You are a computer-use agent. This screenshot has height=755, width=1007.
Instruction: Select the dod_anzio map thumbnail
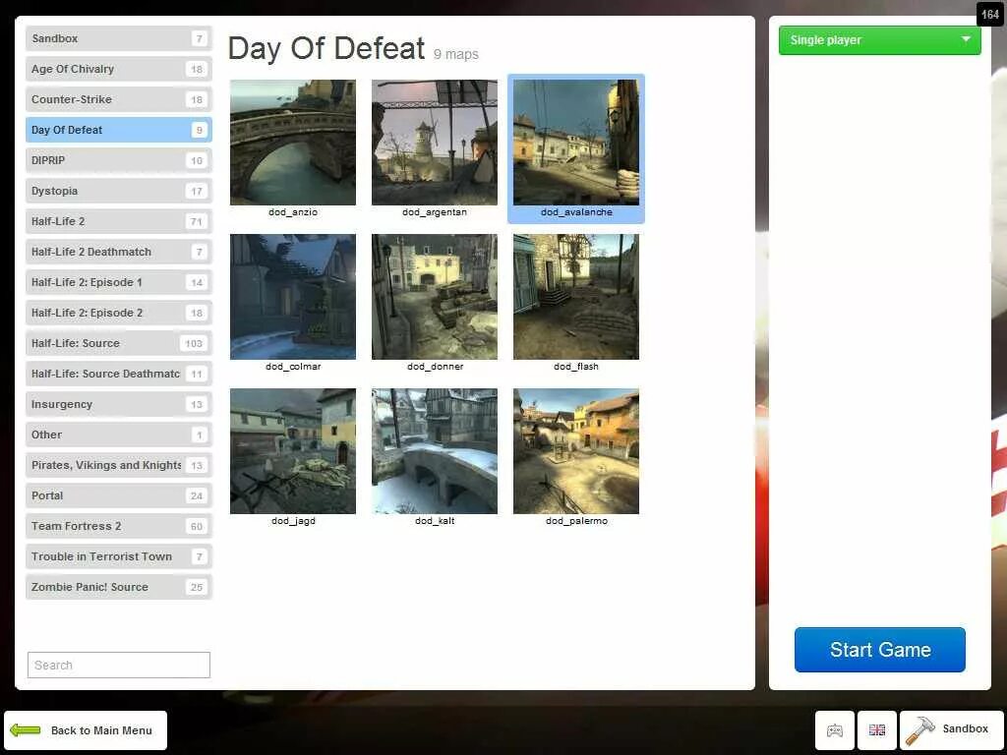coord(293,143)
